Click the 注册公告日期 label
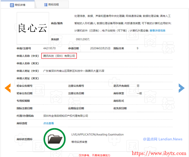The width and height of the screenshot is (189, 157). pos(76,93)
